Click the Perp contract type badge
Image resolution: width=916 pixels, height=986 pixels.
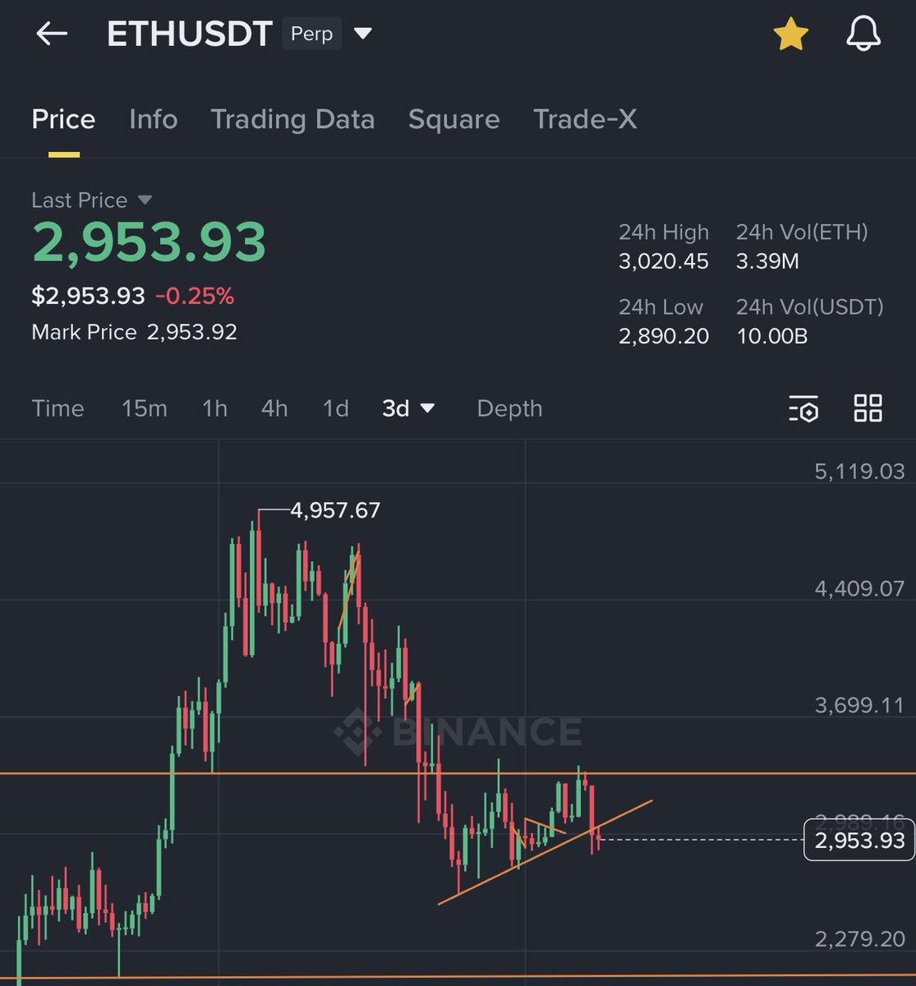(x=311, y=34)
